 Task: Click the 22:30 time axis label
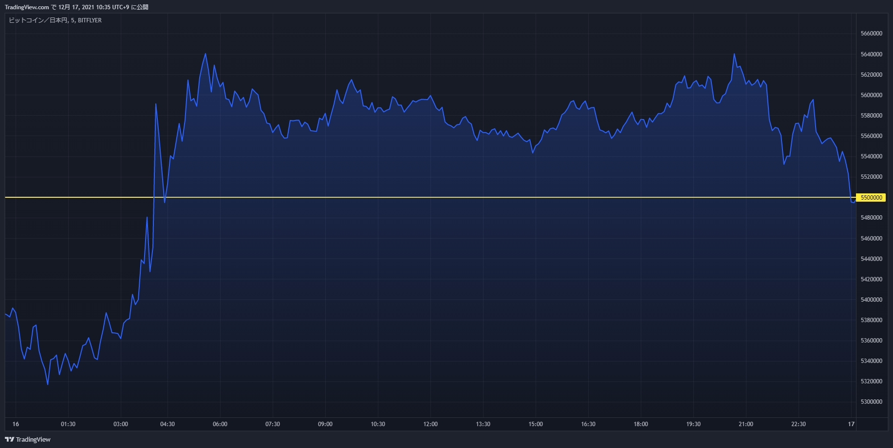click(799, 424)
